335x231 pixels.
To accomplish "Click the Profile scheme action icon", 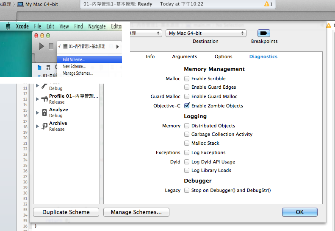I will pos(44,99).
